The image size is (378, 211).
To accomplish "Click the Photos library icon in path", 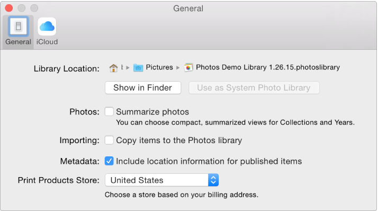I will [188, 68].
